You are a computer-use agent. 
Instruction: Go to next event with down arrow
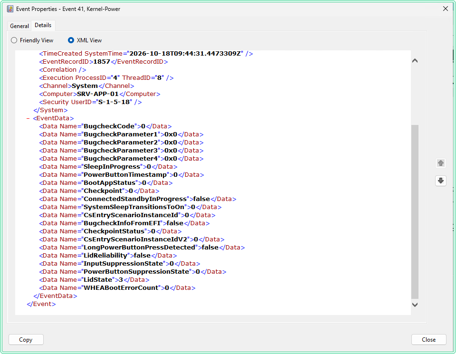[441, 181]
